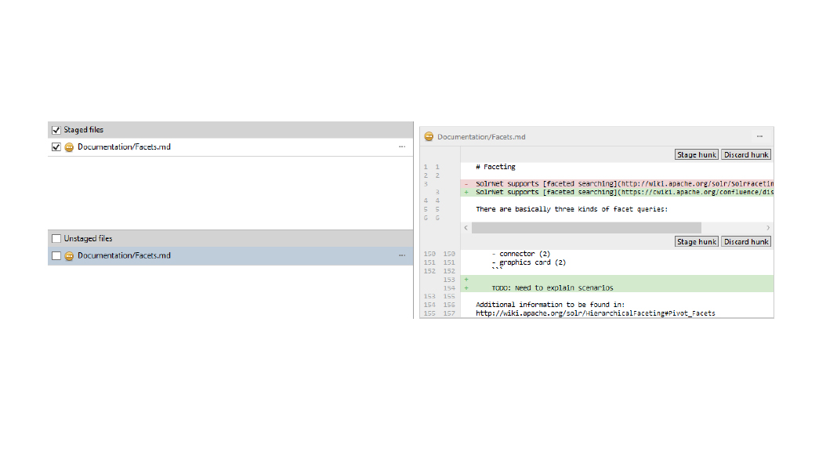The width and height of the screenshot is (837, 470).
Task: Stage hunk containing the TODO line
Action: (x=697, y=242)
